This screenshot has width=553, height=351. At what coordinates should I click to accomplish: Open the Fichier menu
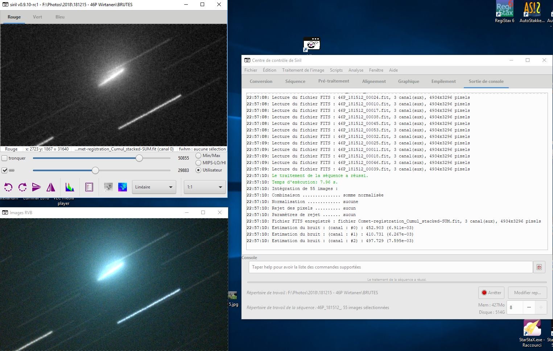click(251, 70)
